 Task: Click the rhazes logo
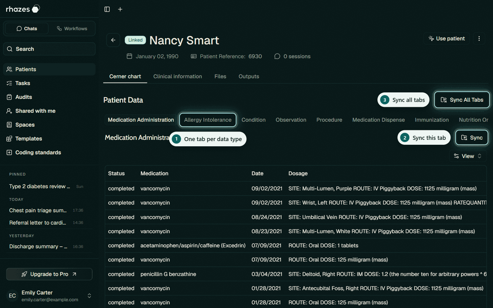[23, 9]
